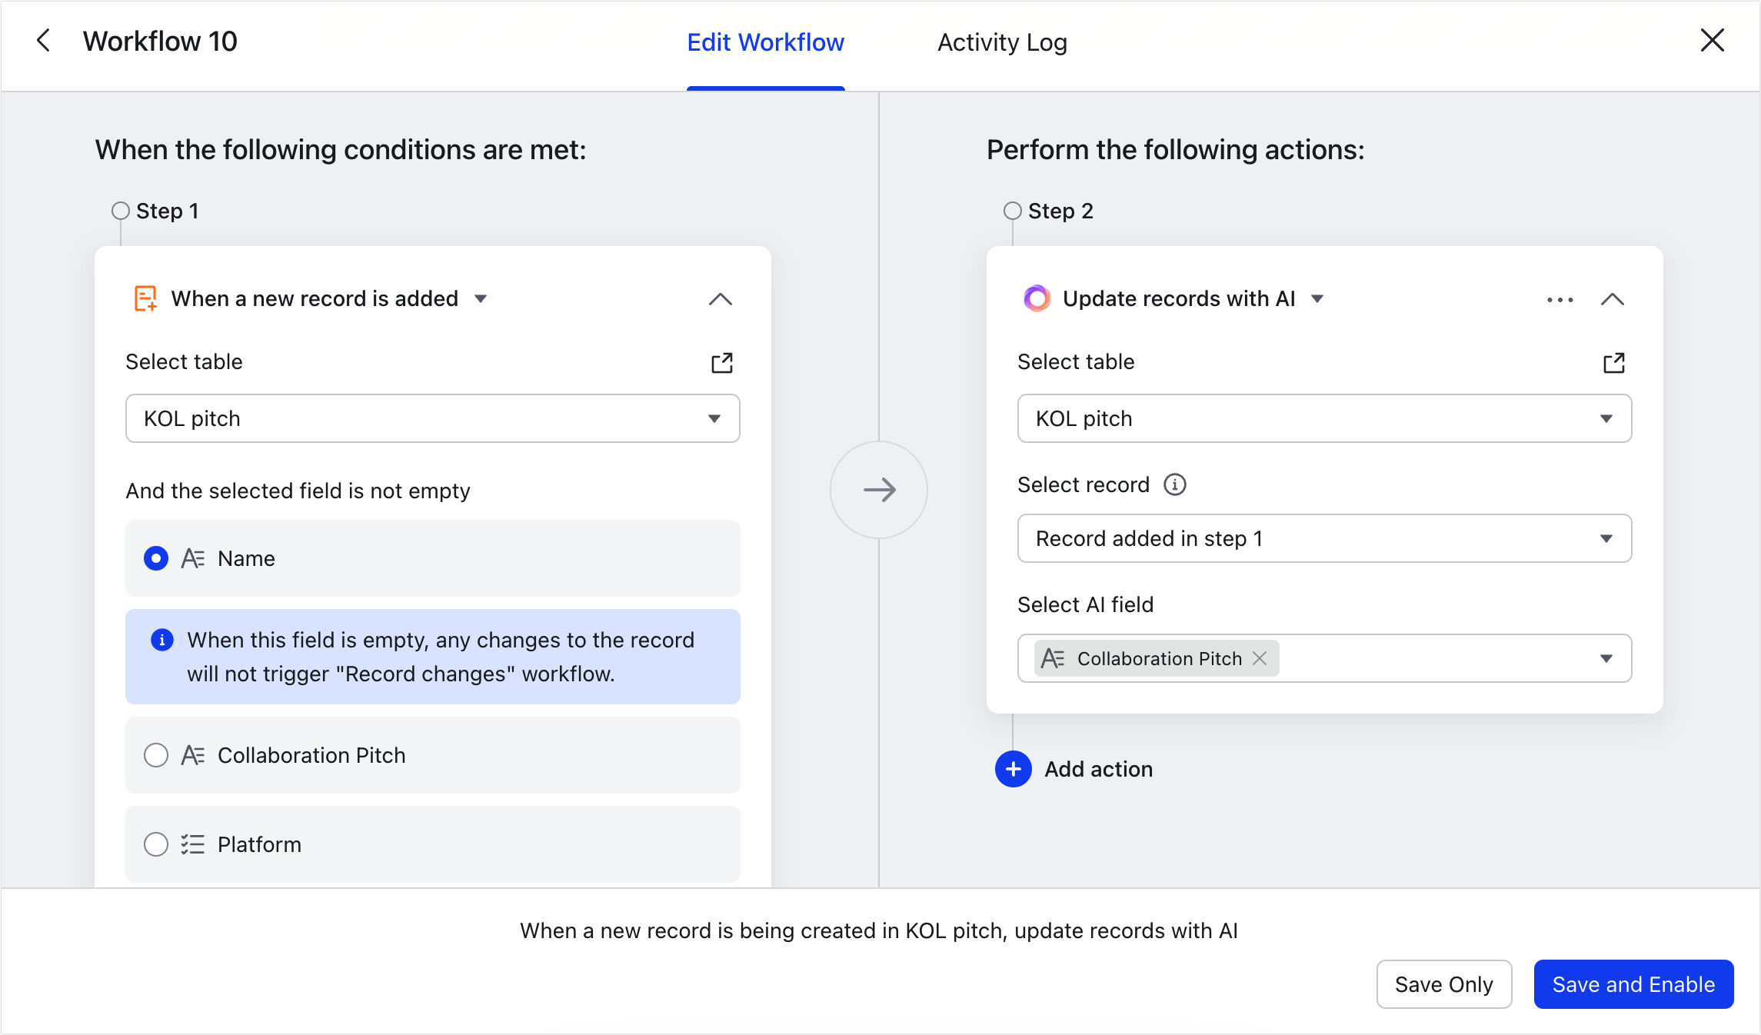Click the Save and Enable button
Viewport: 1761px width, 1035px height.
[1633, 984]
